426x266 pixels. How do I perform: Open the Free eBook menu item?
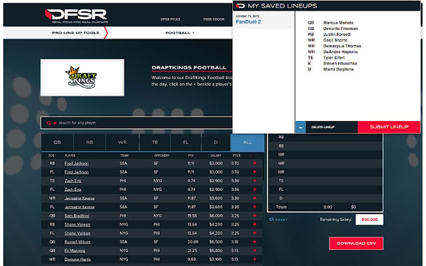pos(213,19)
